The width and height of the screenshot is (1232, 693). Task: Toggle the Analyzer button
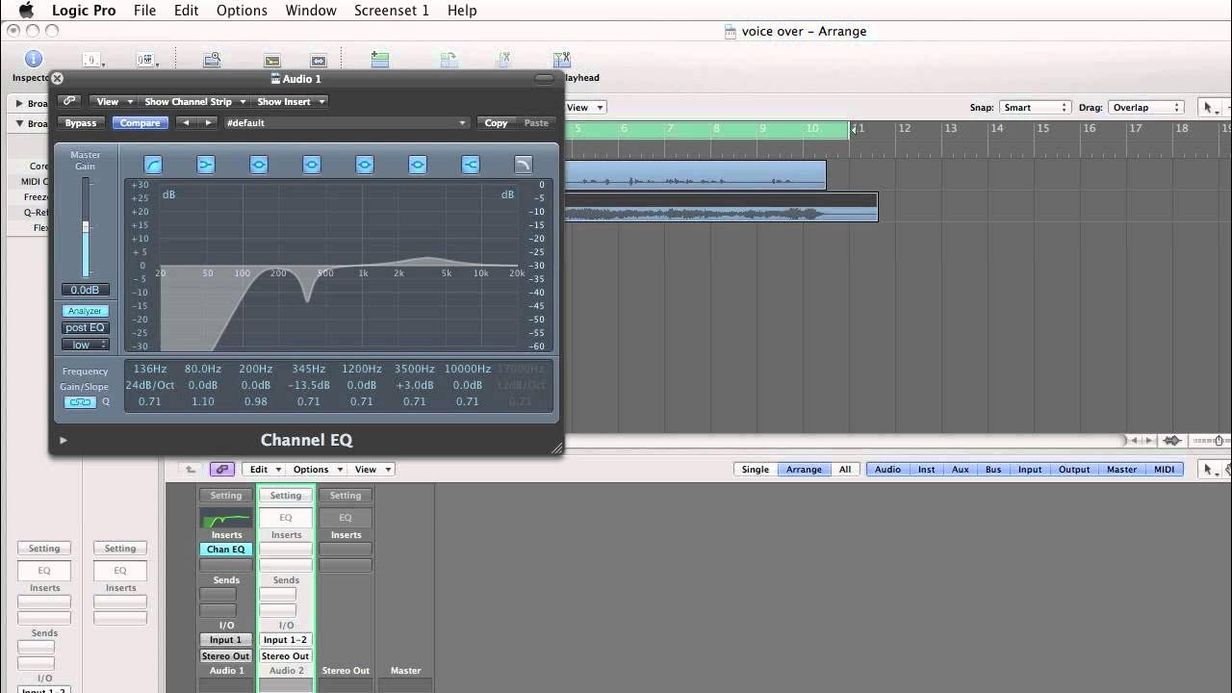[85, 311]
